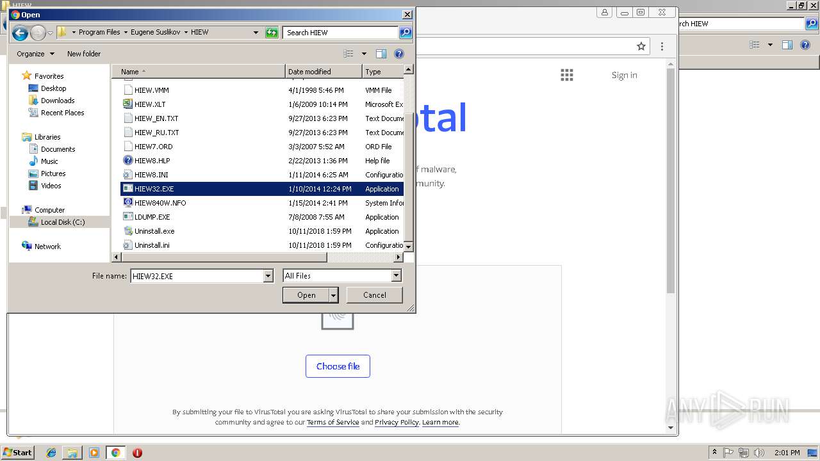
Task: Click the Chrome icon in the taskbar
Action: click(115, 453)
